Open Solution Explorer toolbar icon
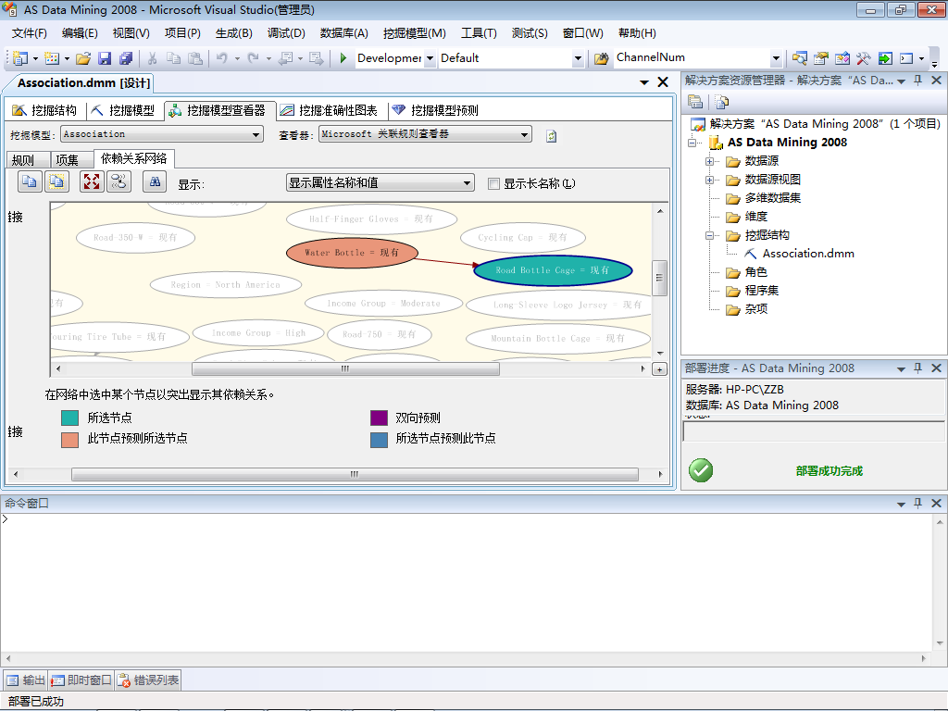Viewport: 948px width, 711px height. pyautogui.click(x=799, y=58)
